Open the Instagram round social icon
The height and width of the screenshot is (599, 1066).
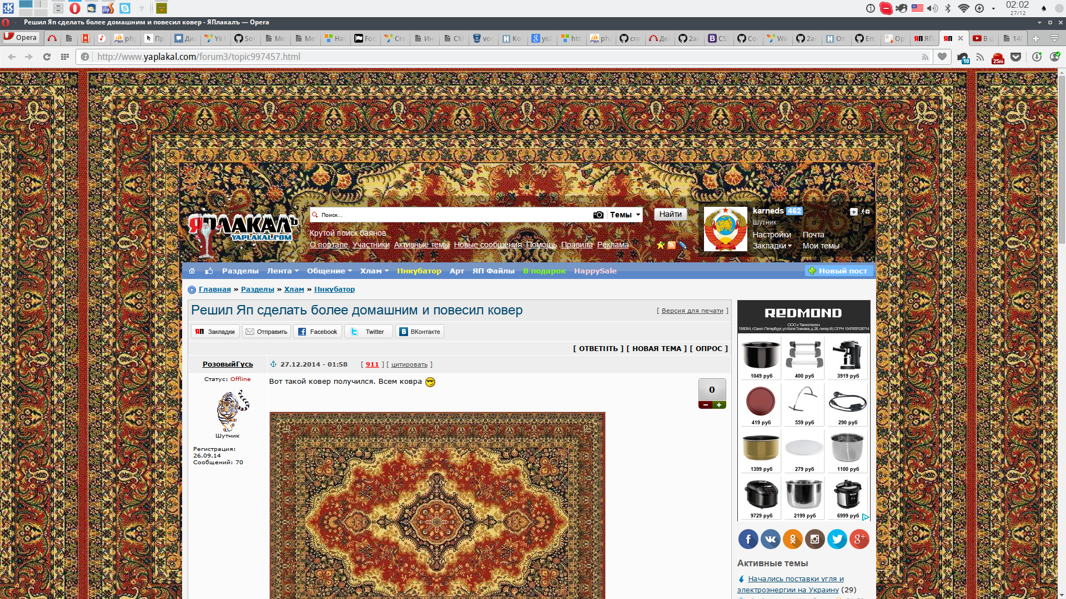[x=815, y=539]
